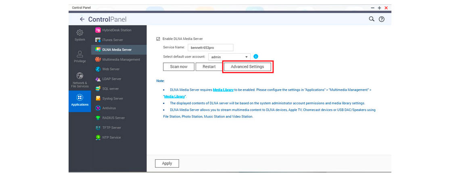Follow the first Media Library link

[x=223, y=90]
